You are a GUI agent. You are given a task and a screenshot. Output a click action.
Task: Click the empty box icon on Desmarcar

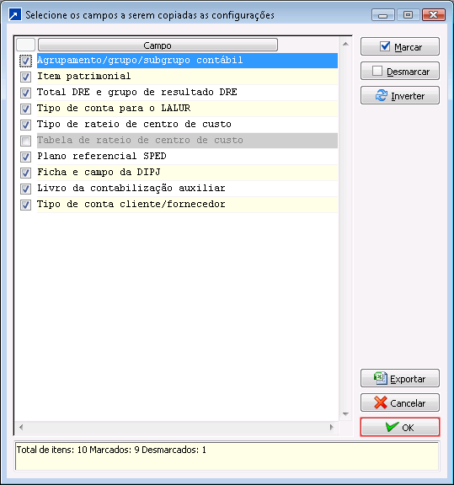(377, 71)
